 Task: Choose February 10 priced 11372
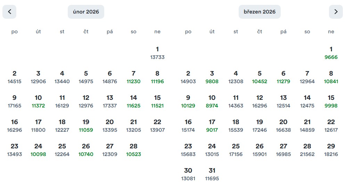(x=38, y=101)
